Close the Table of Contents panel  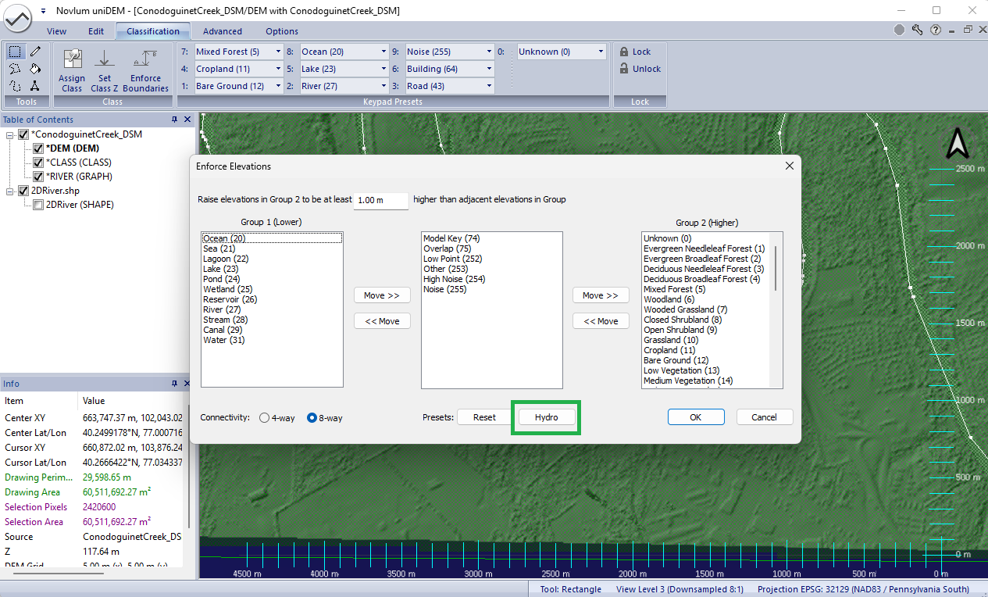coord(187,120)
